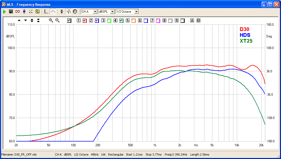Shift graph scale up with up-arrow
The image size is (281, 159).
coord(19,20)
